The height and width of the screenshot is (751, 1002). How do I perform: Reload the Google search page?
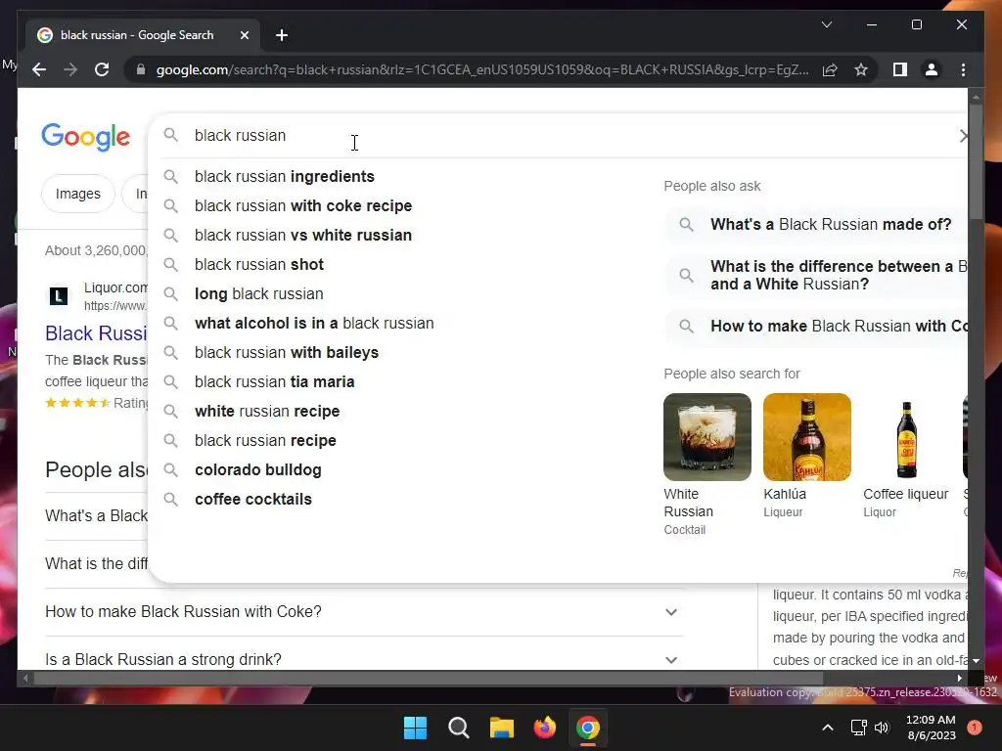click(x=102, y=69)
